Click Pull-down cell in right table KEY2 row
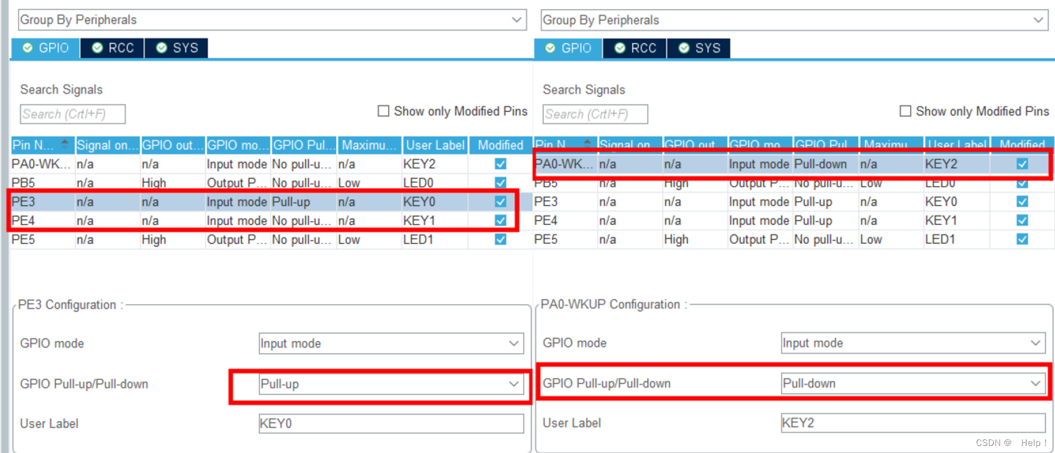Screen dimensions: 1055x453 click(826, 164)
